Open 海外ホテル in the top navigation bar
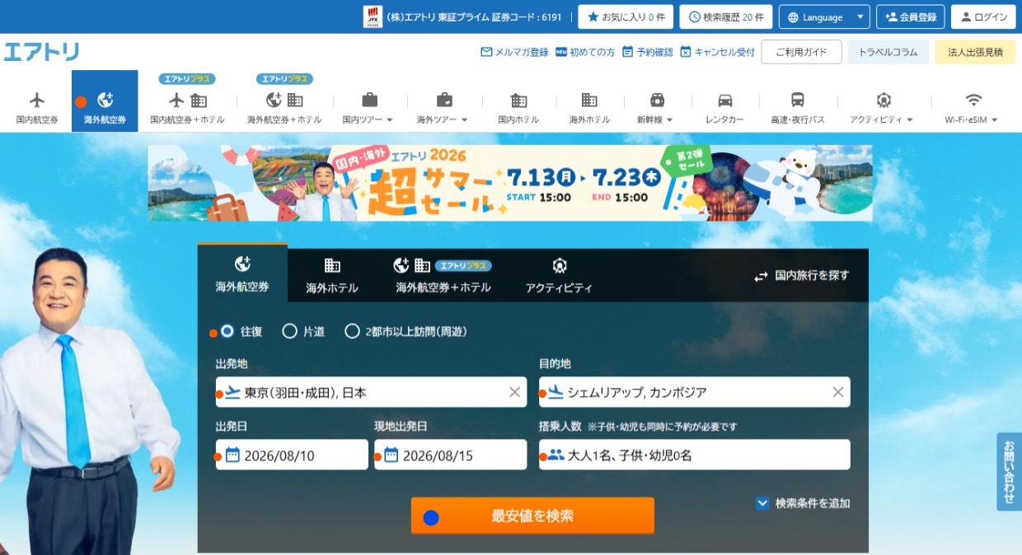This screenshot has width=1022, height=555. (589, 109)
